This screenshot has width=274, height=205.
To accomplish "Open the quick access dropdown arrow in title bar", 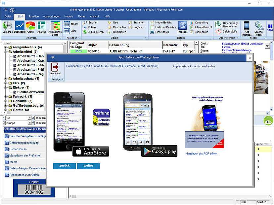I will click(x=6, y=10).
